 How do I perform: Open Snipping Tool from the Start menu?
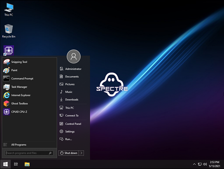pyautogui.click(x=30, y=62)
